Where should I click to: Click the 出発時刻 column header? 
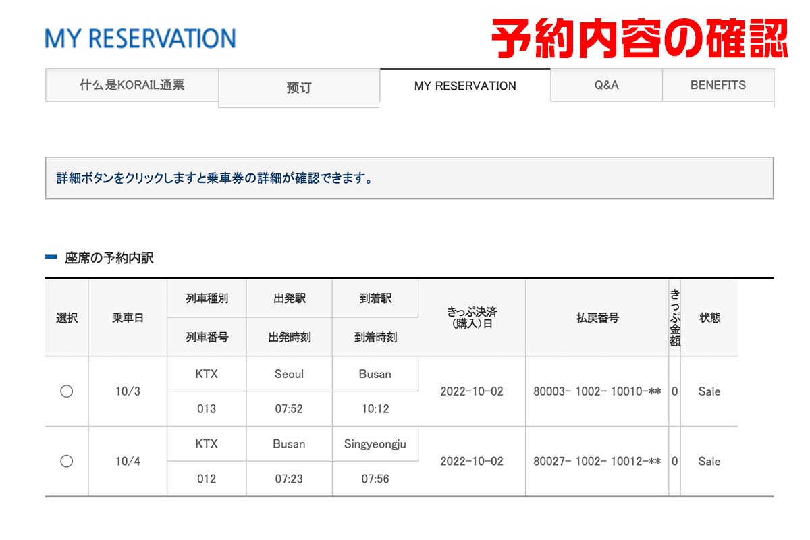coord(289,337)
